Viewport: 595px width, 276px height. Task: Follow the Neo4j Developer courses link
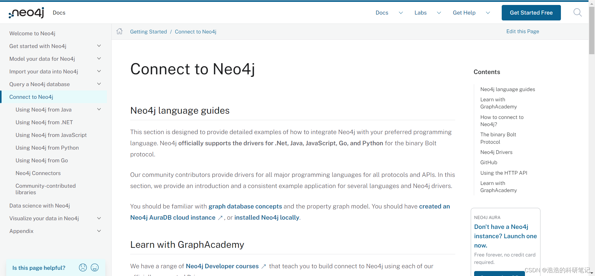pos(222,266)
